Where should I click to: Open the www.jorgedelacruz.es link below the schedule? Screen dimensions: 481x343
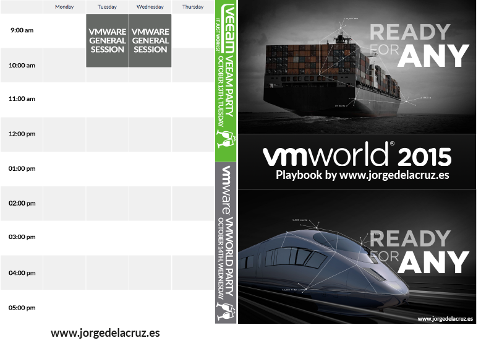tap(105, 333)
